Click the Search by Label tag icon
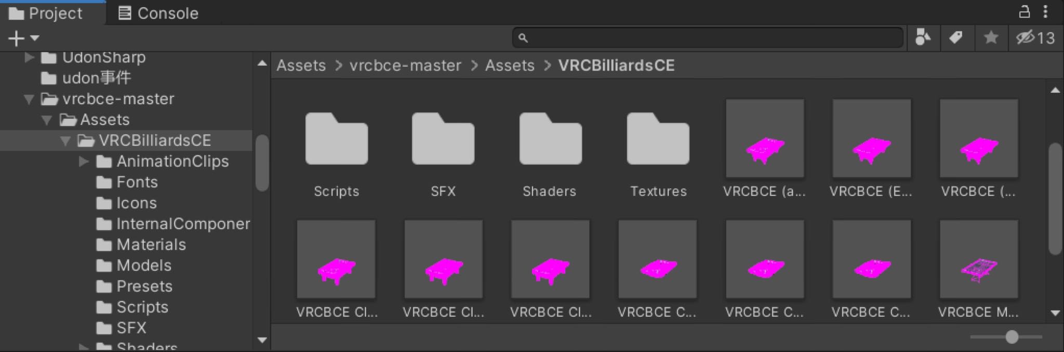The image size is (1064, 352). 956,37
